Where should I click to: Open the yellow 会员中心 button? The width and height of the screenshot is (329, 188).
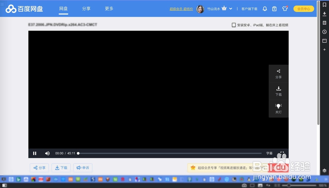[303, 9]
